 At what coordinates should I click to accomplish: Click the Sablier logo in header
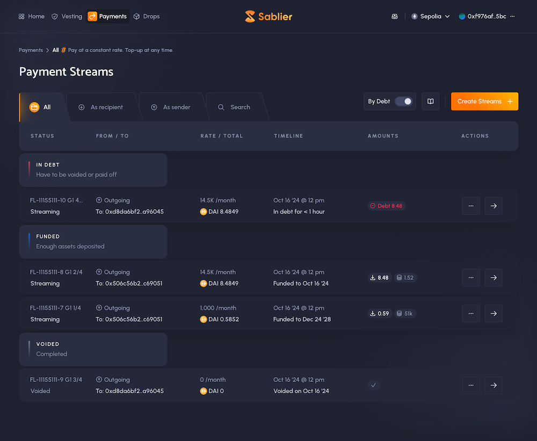tap(268, 17)
